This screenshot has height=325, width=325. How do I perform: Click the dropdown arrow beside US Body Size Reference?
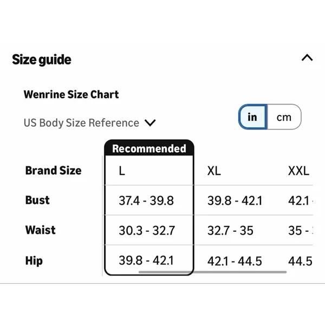(150, 123)
